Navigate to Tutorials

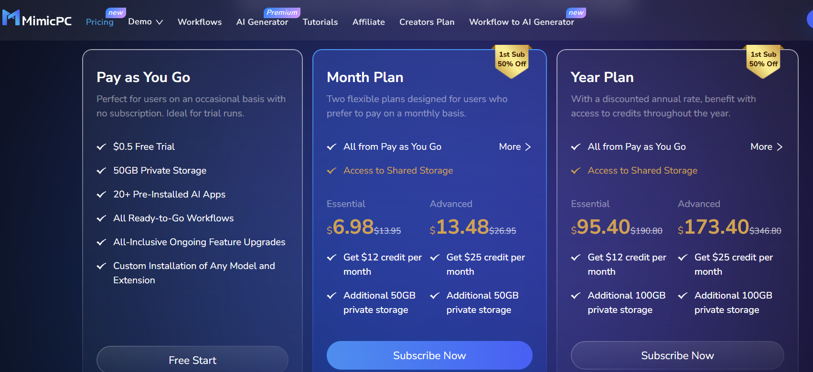[x=320, y=22]
